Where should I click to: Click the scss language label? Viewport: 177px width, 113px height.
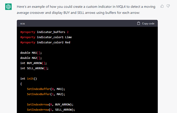pyautogui.click(x=23, y=24)
